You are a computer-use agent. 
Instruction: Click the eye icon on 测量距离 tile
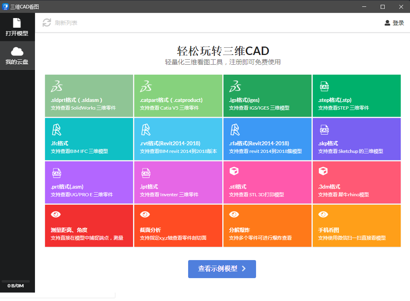[x=56, y=215]
